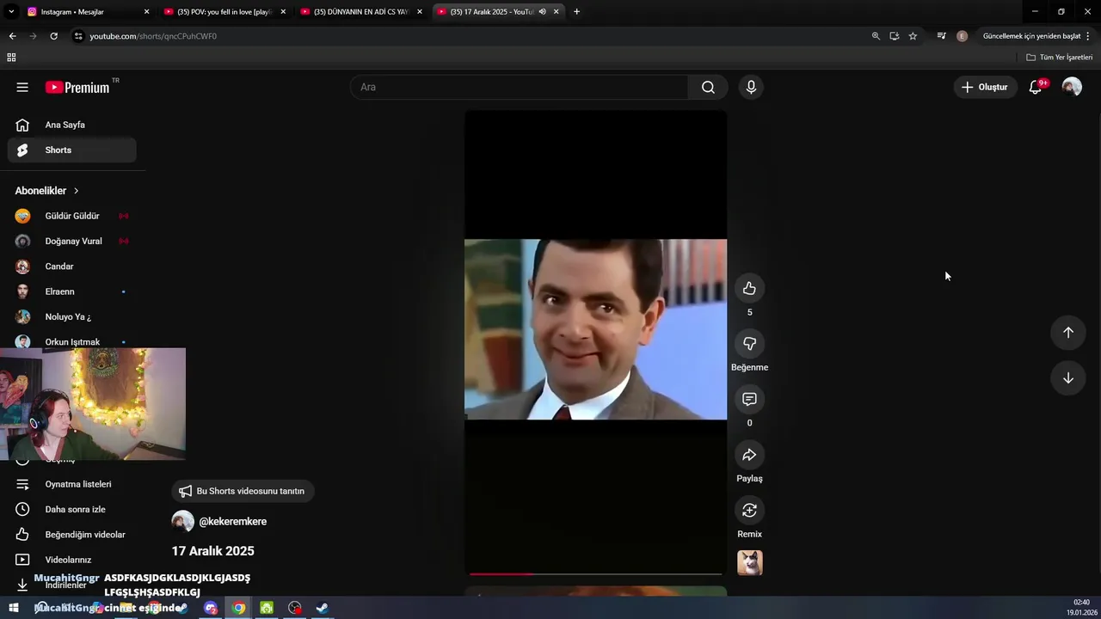Open Steam from the taskbar
The width and height of the screenshot is (1101, 619).
pos(323,608)
